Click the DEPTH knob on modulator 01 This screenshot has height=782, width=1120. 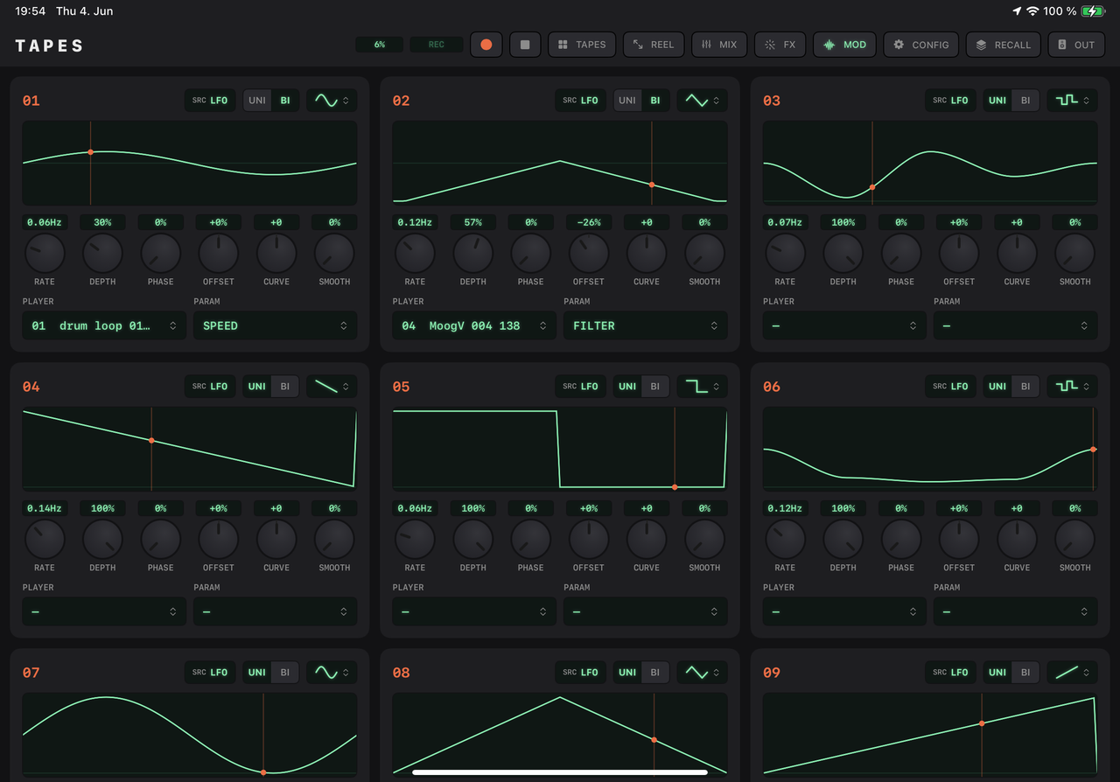pos(102,254)
